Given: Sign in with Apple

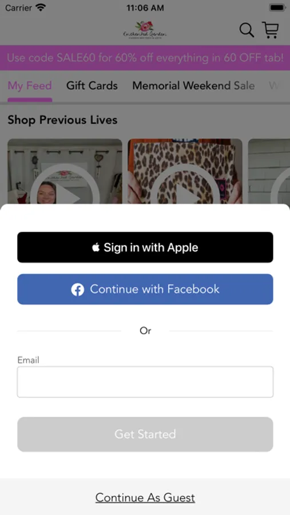Looking at the screenshot, I should (x=145, y=247).
